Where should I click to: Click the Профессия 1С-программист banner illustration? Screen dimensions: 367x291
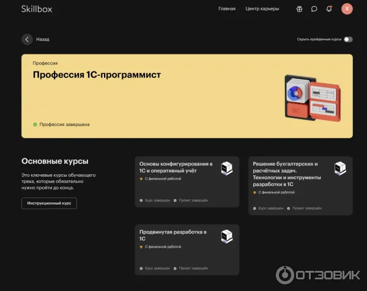[311, 98]
